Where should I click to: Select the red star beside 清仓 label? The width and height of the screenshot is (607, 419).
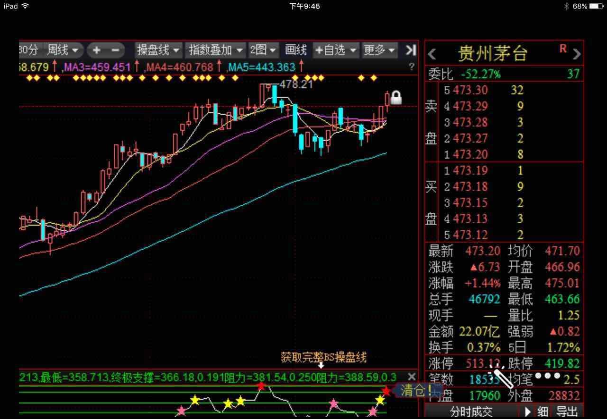point(386,391)
